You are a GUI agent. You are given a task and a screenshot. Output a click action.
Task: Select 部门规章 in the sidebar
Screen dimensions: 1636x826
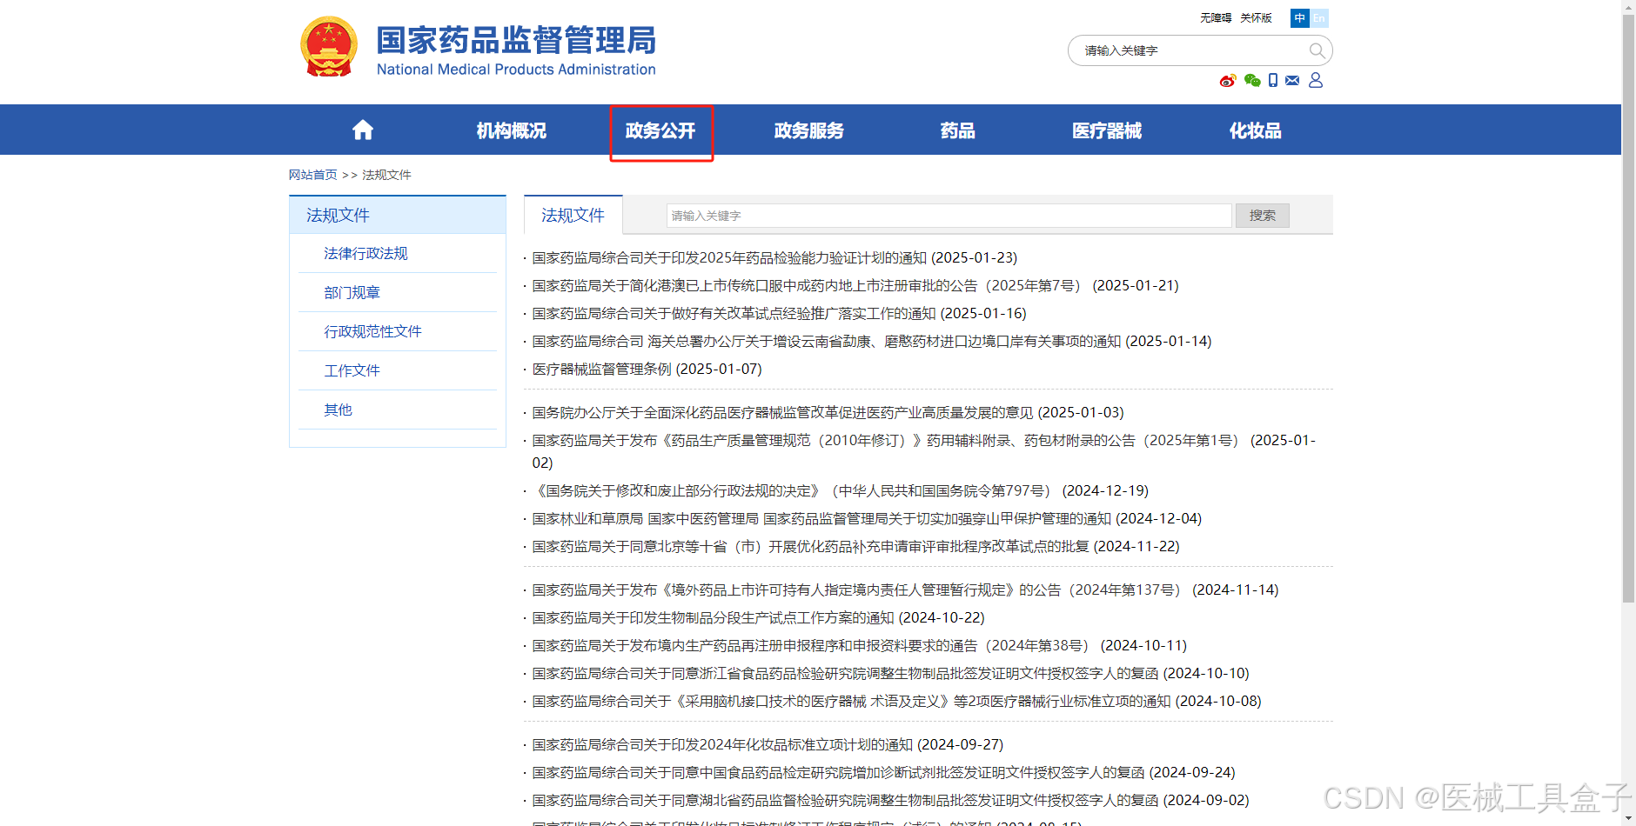[x=352, y=292]
